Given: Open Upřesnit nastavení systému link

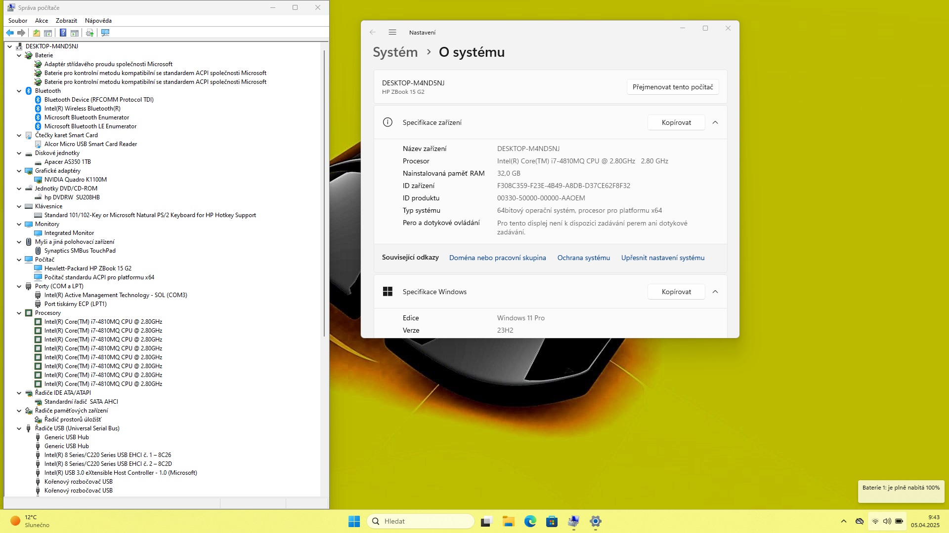Looking at the screenshot, I should (x=663, y=258).
